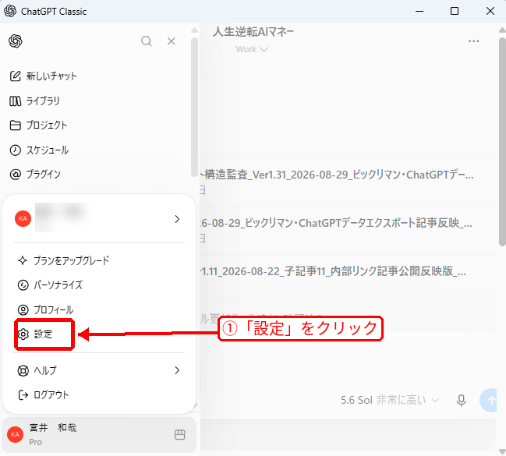Open the Work dropdown under the title
This screenshot has width=506, height=456.
(252, 49)
